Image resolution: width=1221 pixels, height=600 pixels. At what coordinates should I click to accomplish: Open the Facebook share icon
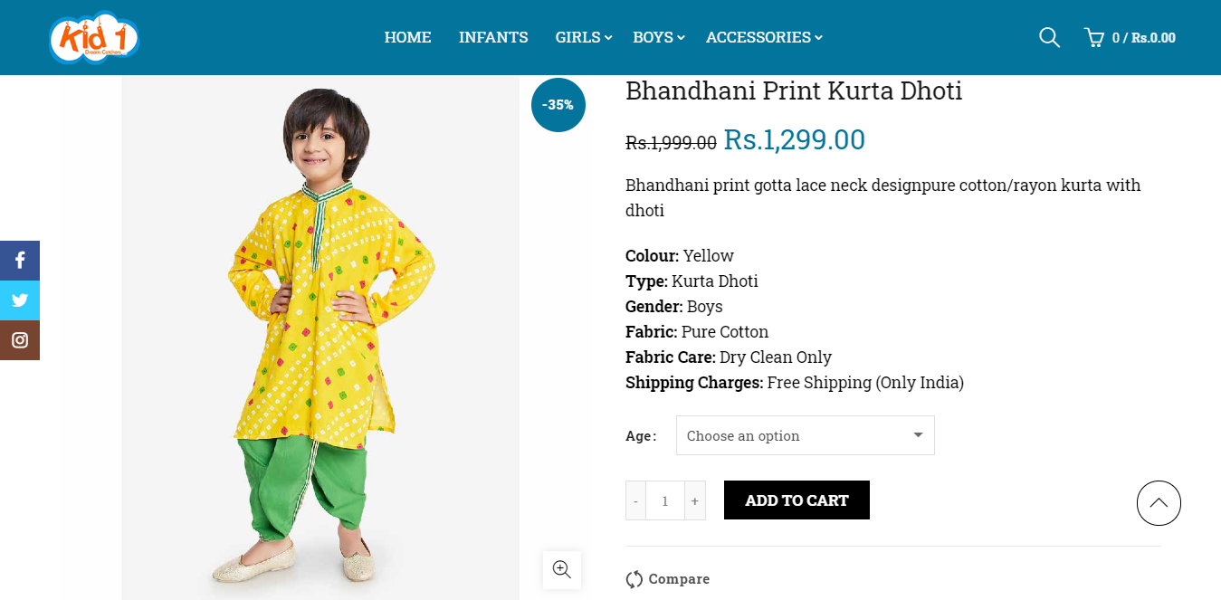[x=20, y=261]
